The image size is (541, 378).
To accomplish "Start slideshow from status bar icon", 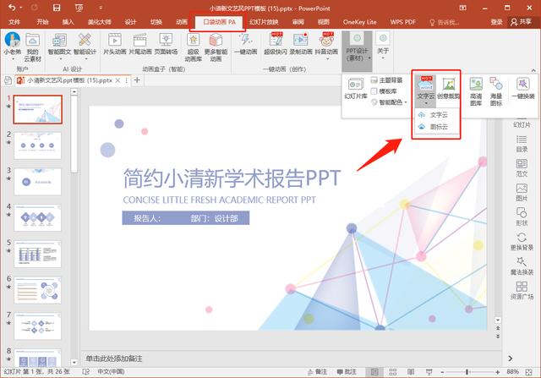I will (429, 372).
